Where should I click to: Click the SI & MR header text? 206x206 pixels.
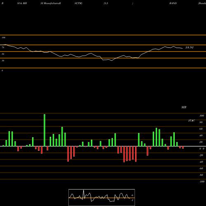(x=22, y=3)
